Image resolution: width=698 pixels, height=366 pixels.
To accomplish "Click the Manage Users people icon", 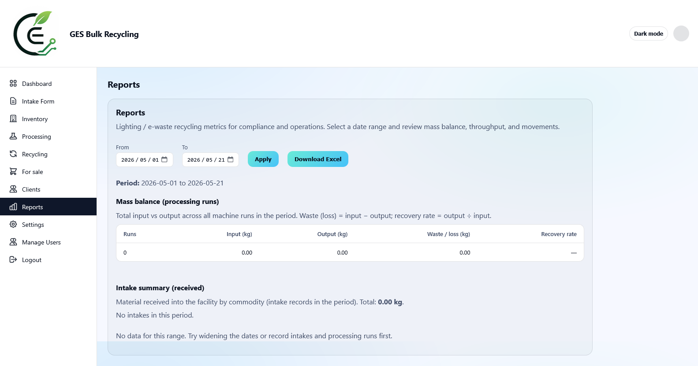I will (13, 242).
